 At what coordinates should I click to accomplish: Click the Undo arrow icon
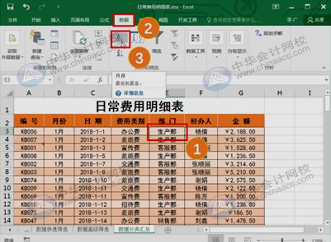[x=26, y=7]
